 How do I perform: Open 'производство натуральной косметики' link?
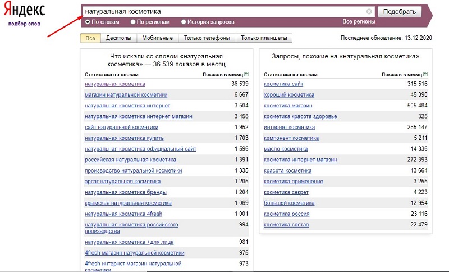pyautogui.click(x=133, y=170)
